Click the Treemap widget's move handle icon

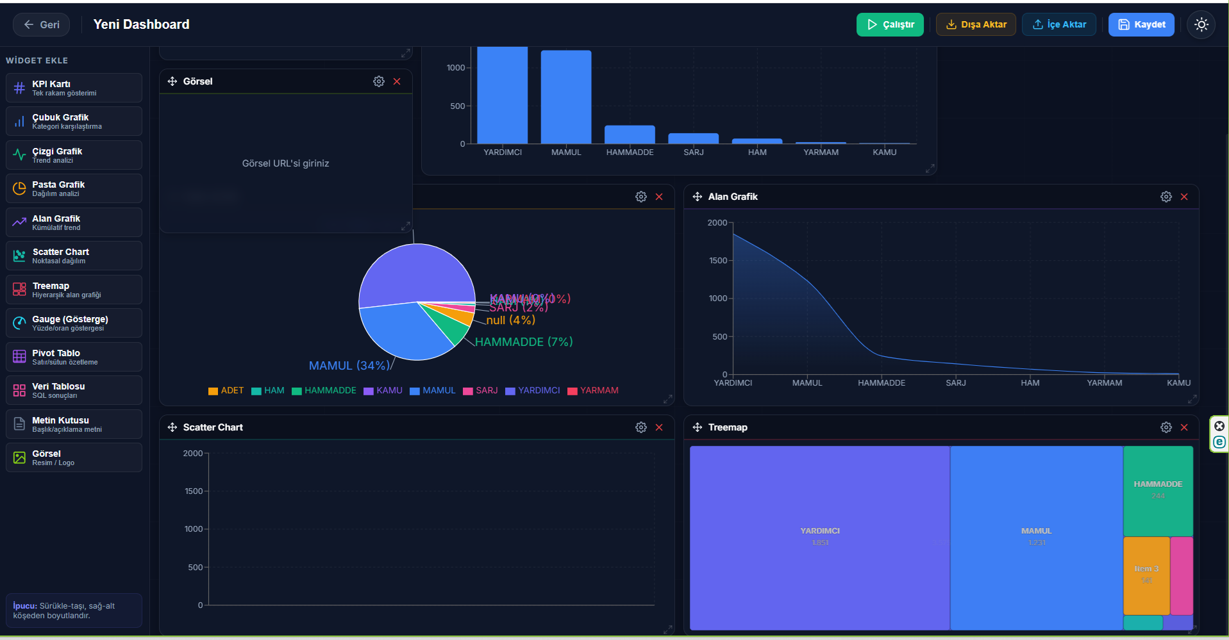[x=698, y=427]
